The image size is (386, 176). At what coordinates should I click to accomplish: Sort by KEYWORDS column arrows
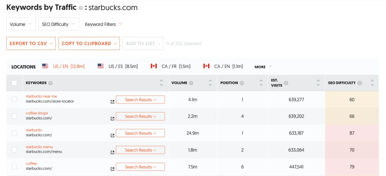[161, 83]
